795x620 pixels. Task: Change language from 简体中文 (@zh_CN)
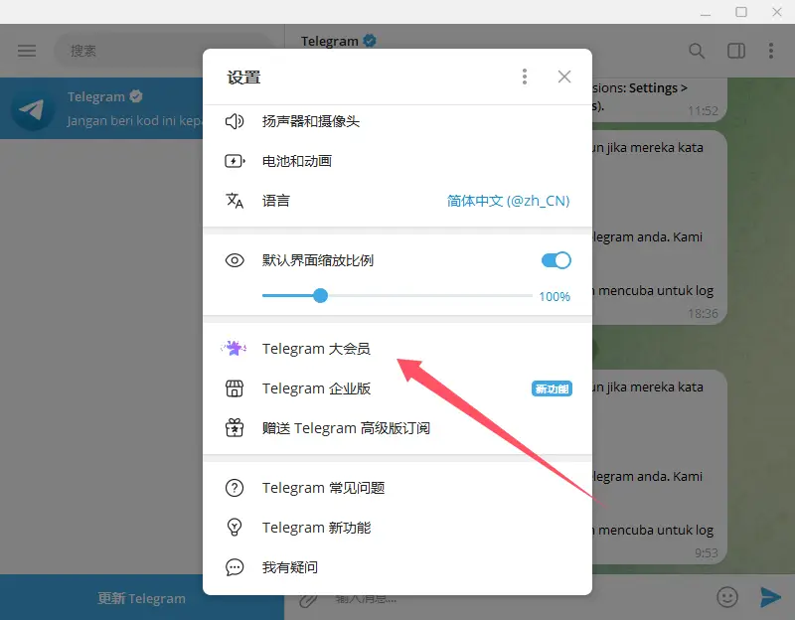click(x=508, y=201)
